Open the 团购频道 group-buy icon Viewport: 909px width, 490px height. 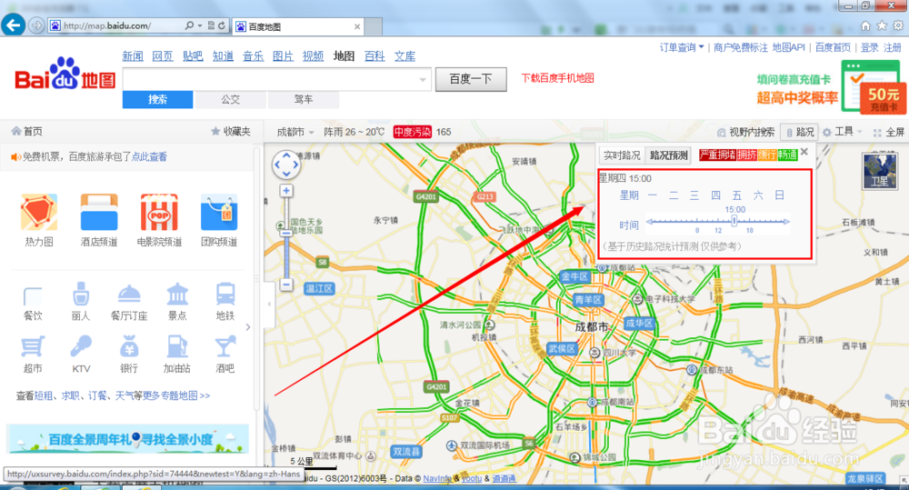pos(219,212)
